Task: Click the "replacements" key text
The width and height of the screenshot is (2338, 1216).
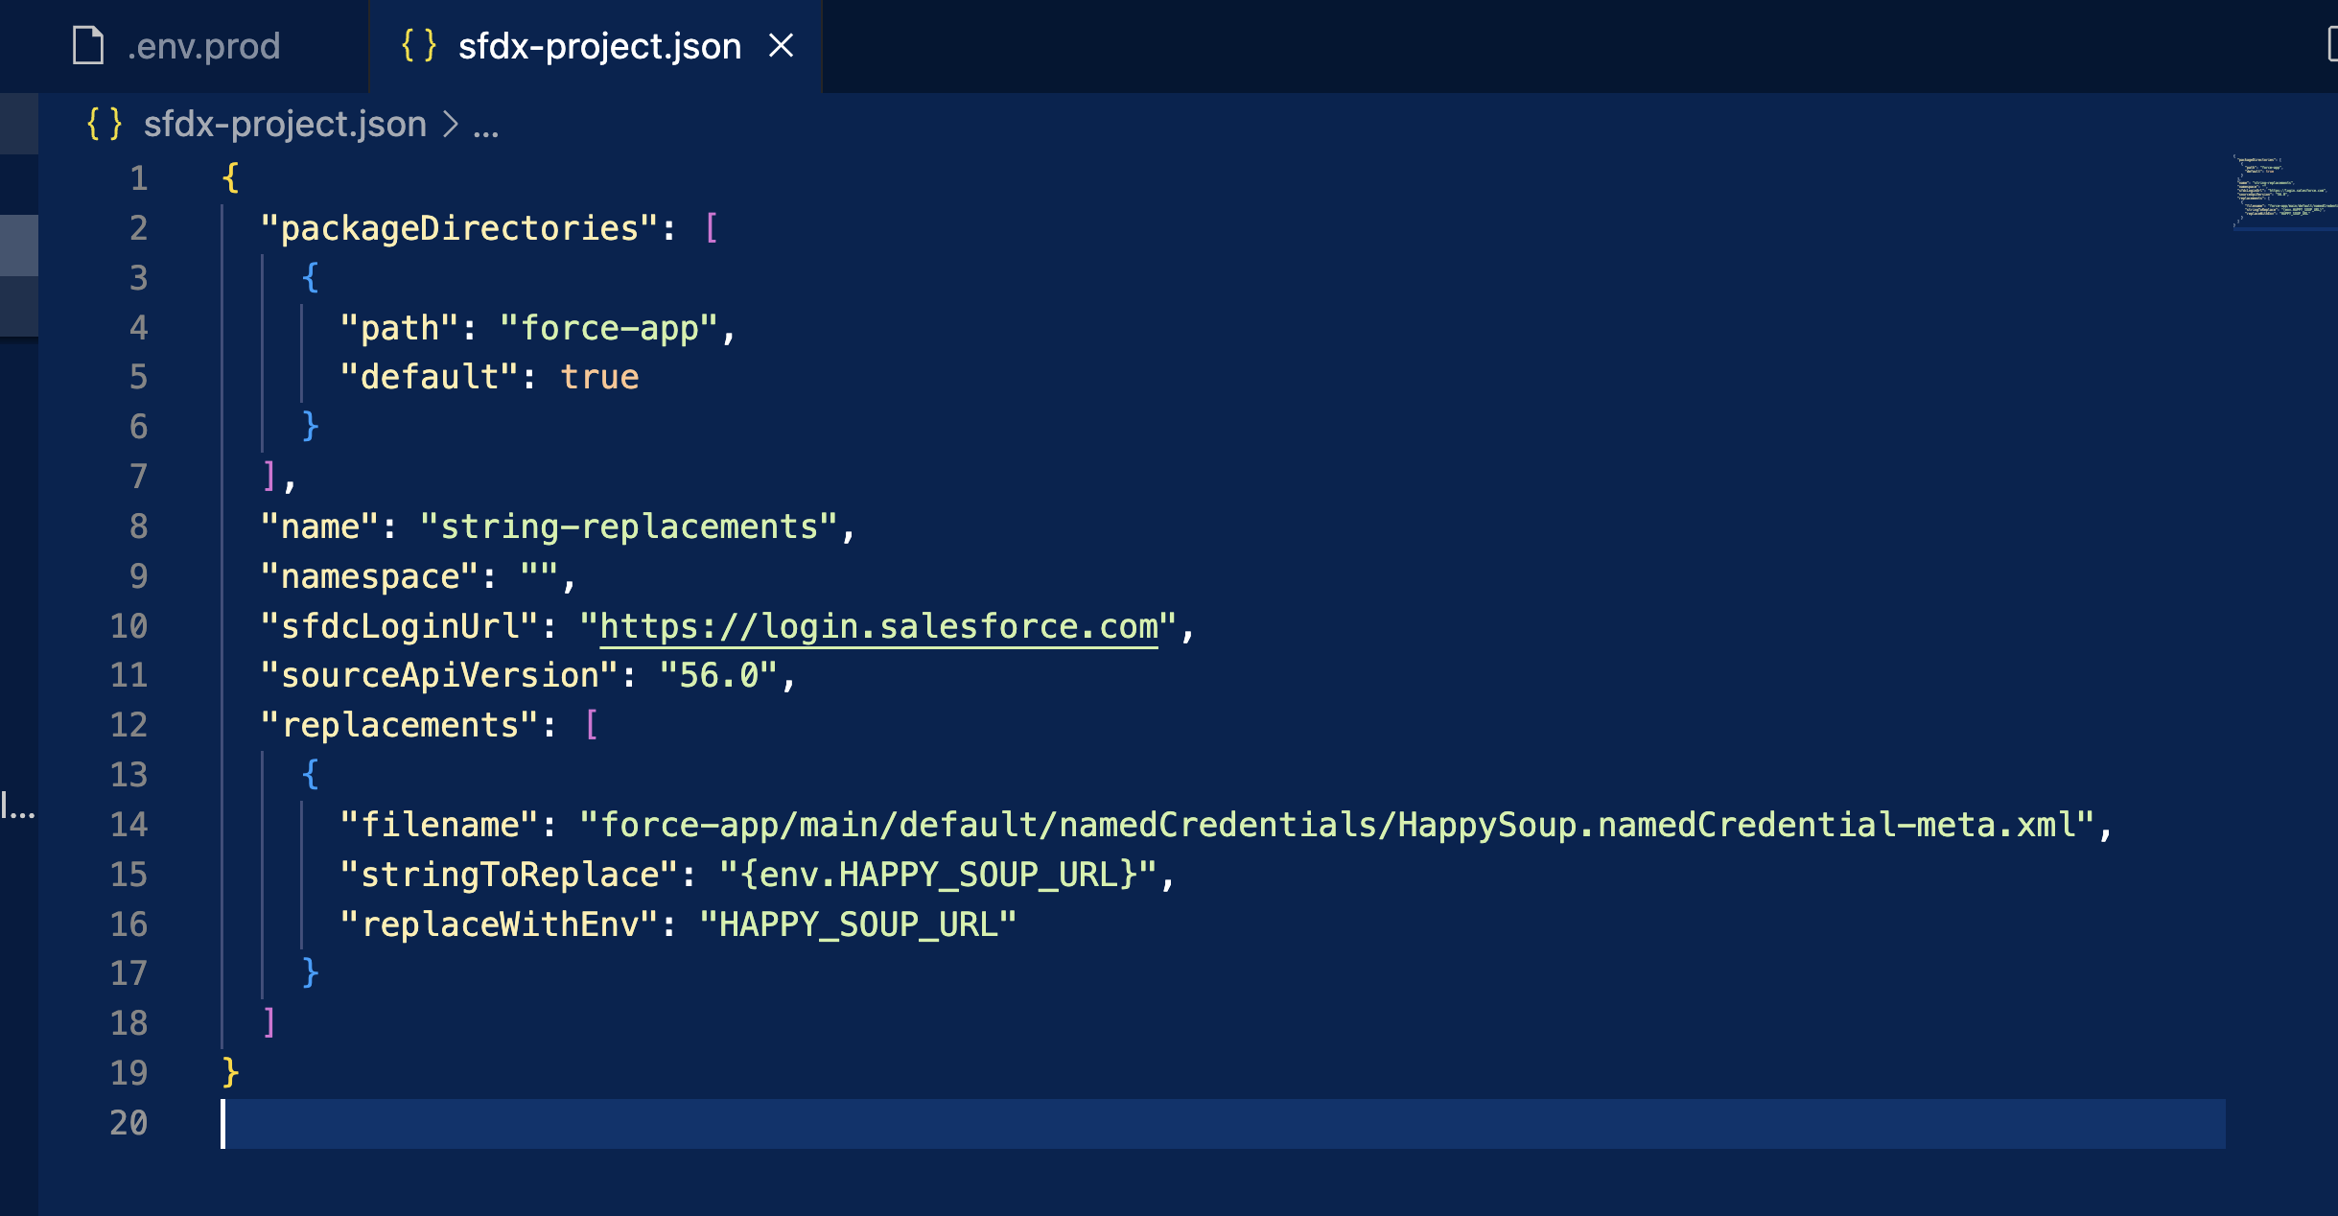Action: (400, 725)
